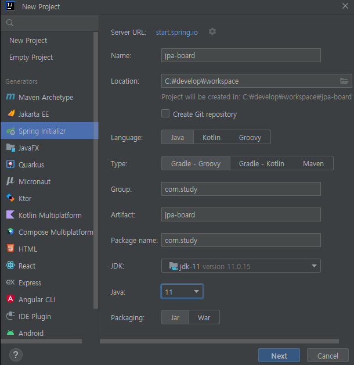The width and height of the screenshot is (354, 365).
Task: Select the Express generator label
Action: point(30,282)
